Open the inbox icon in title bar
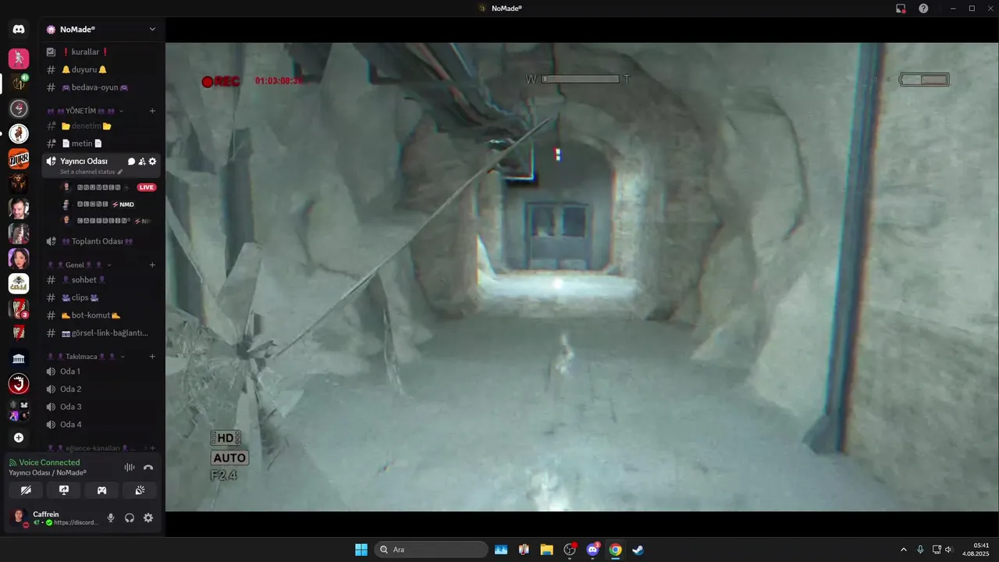The width and height of the screenshot is (999, 562). point(901,8)
